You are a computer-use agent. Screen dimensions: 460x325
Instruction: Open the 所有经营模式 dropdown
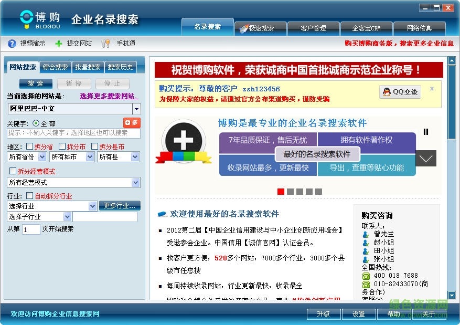(135, 183)
